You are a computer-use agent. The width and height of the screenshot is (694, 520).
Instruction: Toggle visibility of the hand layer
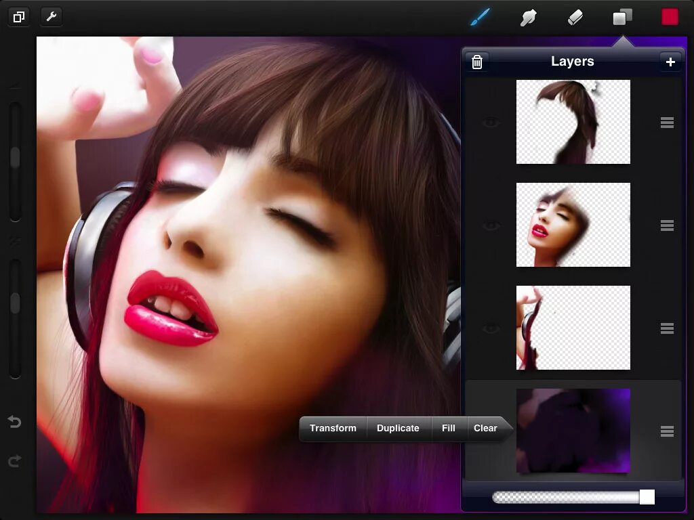coord(491,328)
